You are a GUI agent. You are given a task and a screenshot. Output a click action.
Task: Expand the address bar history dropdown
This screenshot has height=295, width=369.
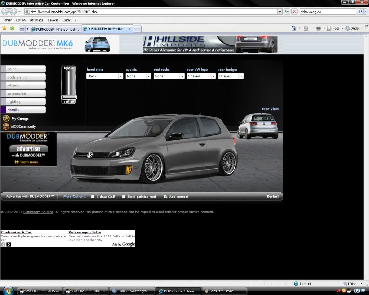pos(280,12)
